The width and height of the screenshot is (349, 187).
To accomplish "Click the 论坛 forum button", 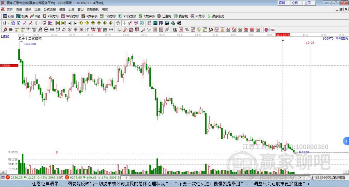I will click(296, 3).
